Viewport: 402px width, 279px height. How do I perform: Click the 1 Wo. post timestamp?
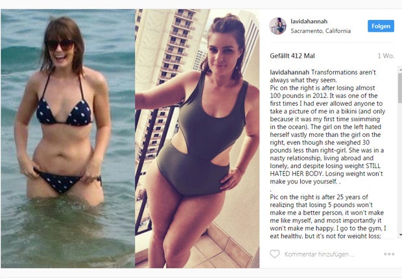tap(385, 56)
